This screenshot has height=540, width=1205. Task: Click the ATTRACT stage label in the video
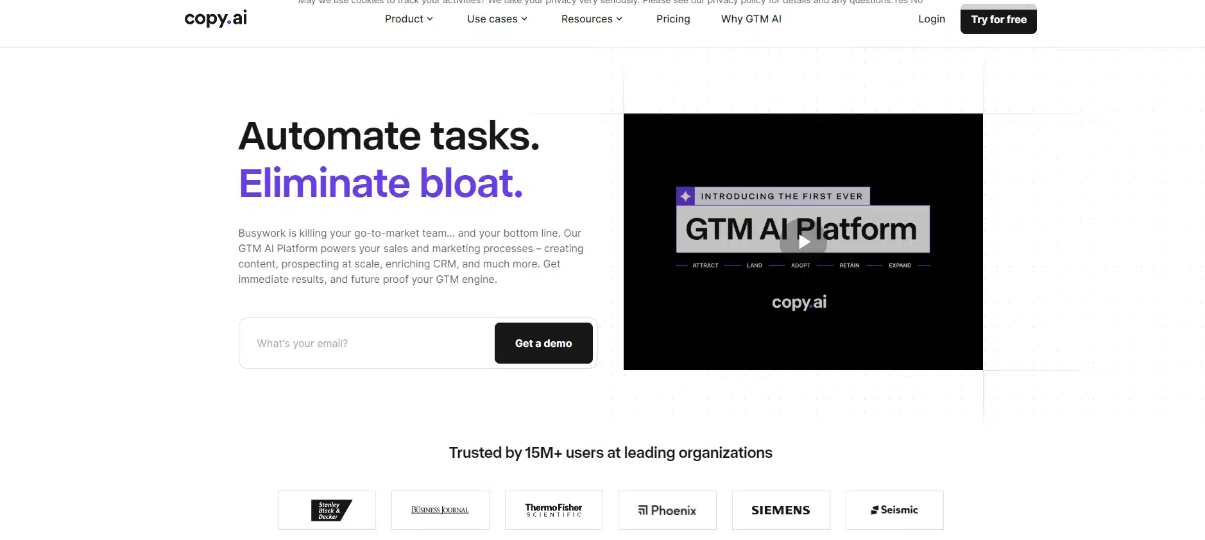[x=705, y=266]
